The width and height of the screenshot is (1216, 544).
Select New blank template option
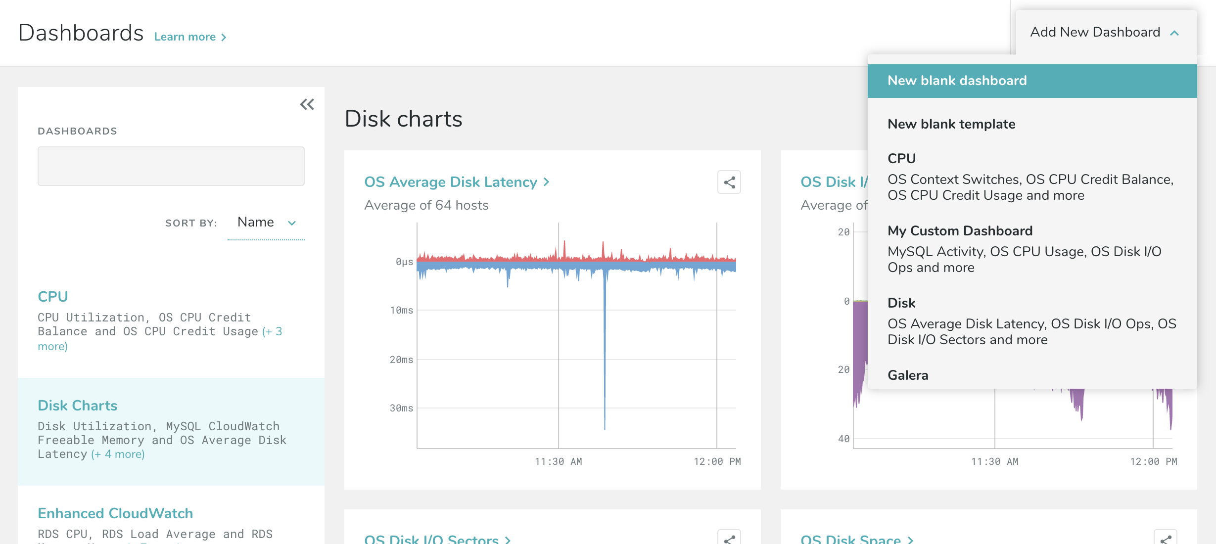pos(951,124)
